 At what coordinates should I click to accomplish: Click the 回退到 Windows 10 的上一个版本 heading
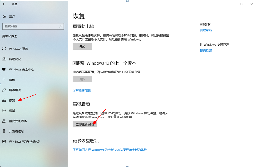coord(104,63)
